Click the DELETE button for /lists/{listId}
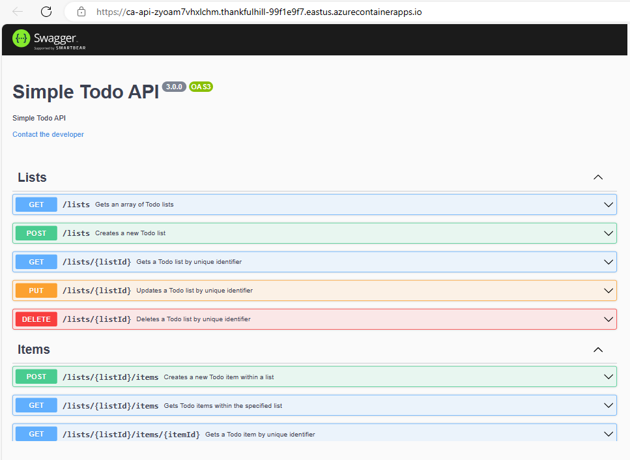 click(x=36, y=319)
